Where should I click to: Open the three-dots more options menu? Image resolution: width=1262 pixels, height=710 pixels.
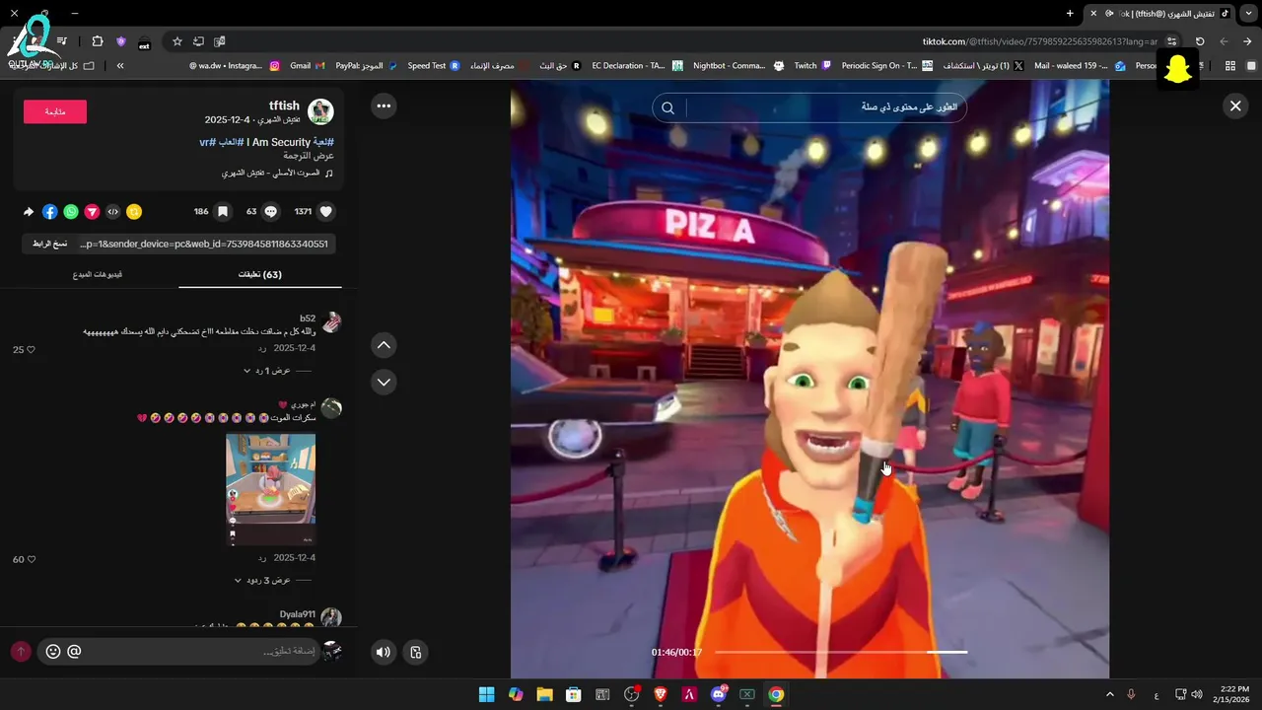click(384, 106)
